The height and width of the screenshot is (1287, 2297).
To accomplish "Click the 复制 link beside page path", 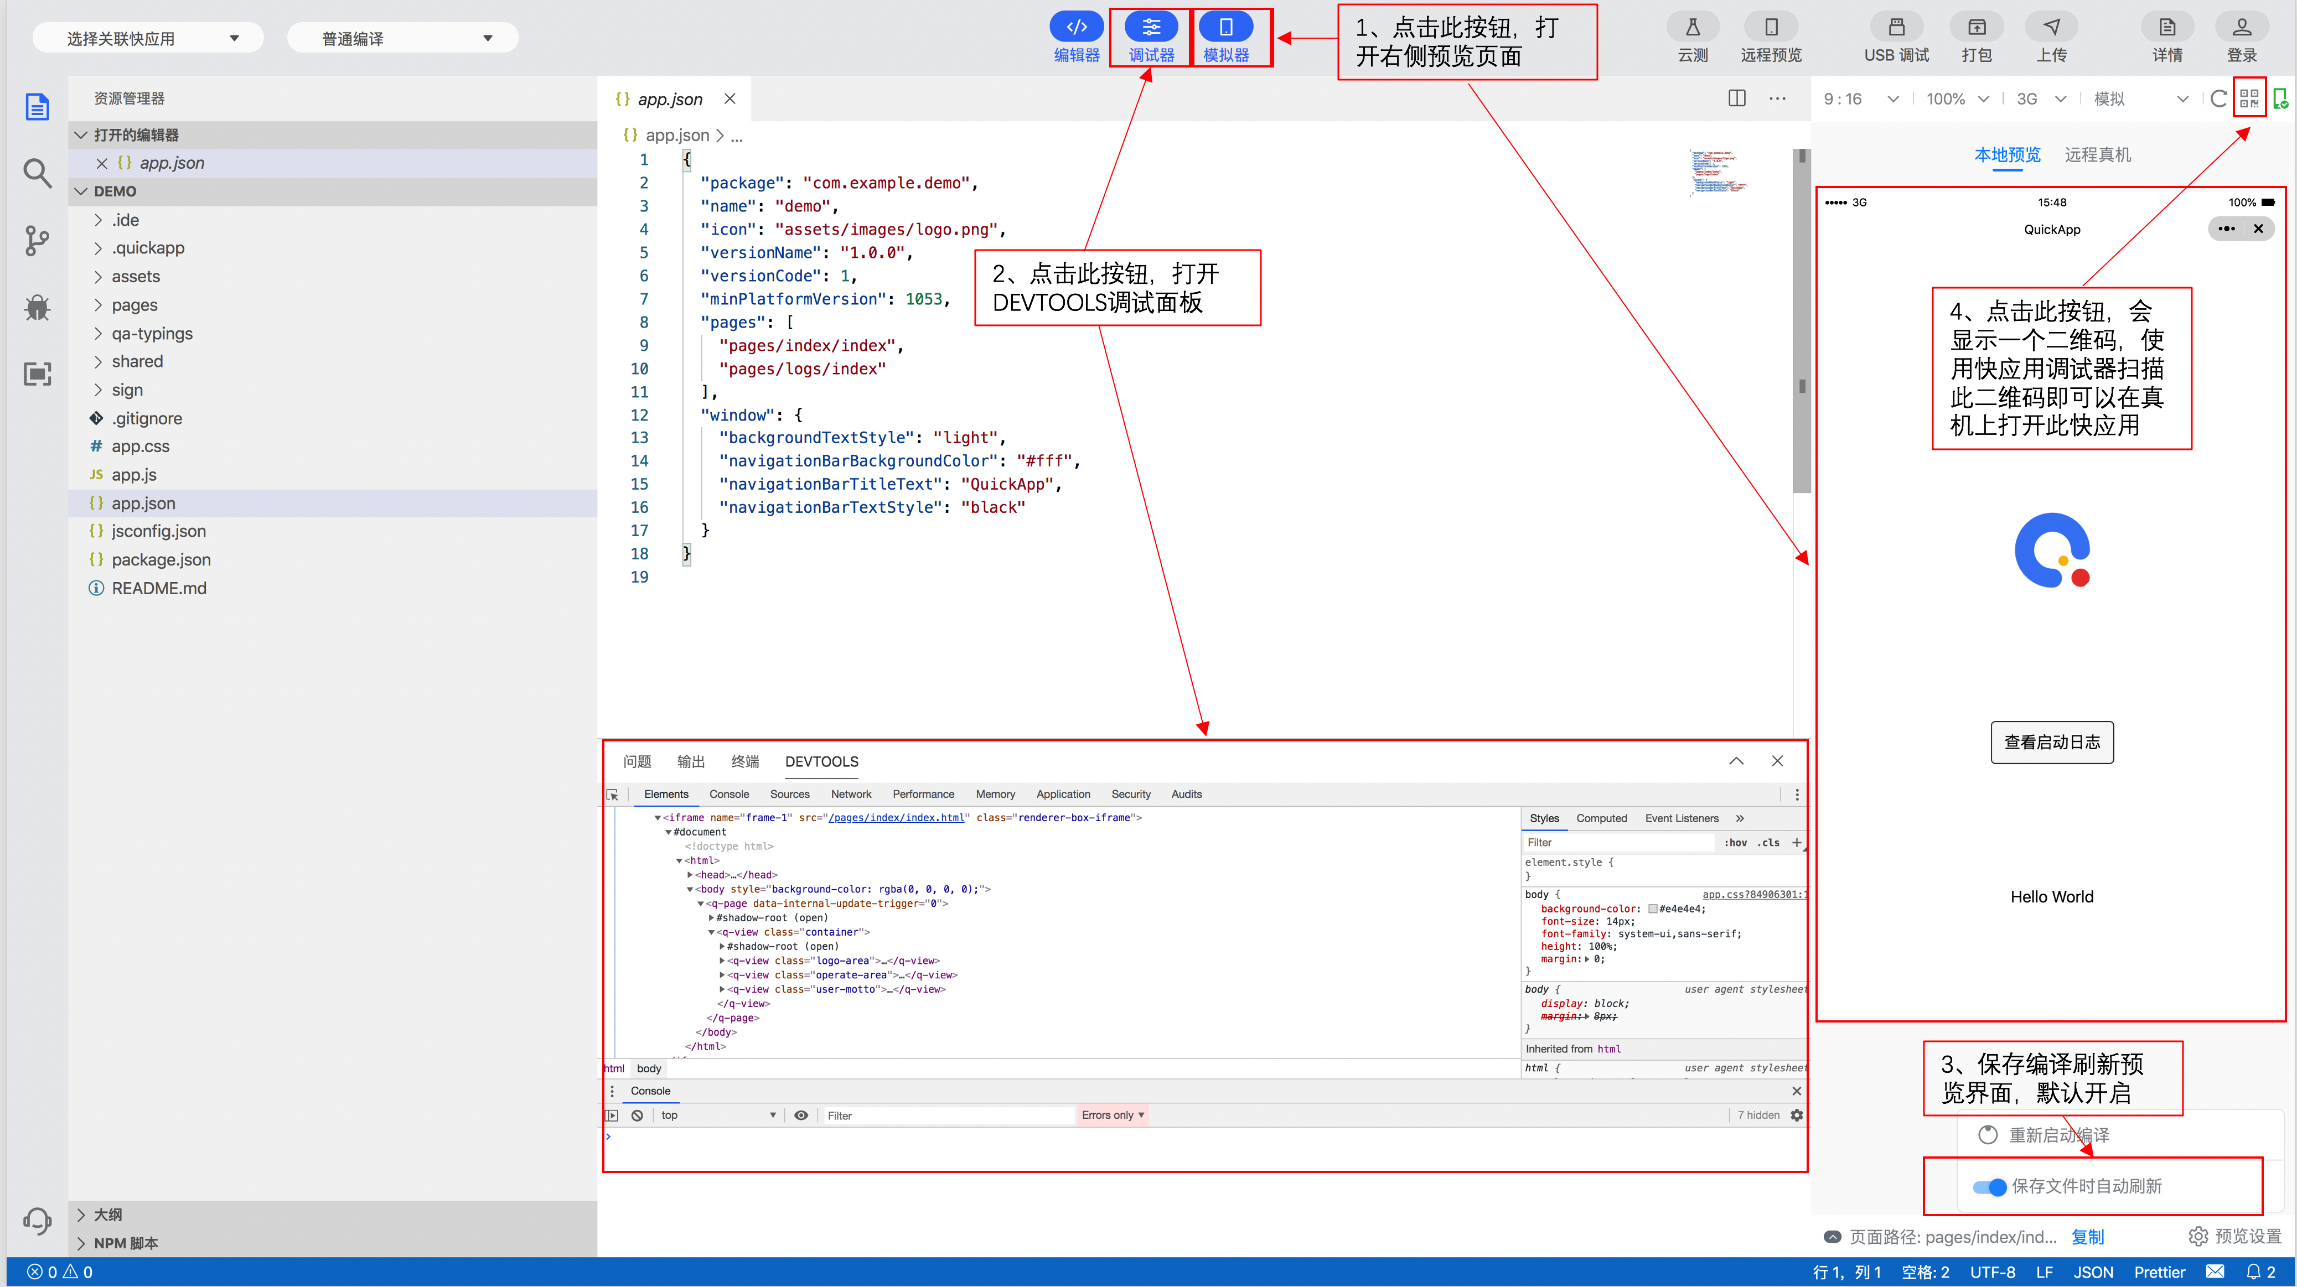I will point(2087,1236).
